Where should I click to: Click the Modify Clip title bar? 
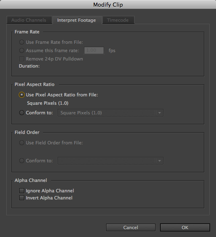pyautogui.click(x=108, y=5)
